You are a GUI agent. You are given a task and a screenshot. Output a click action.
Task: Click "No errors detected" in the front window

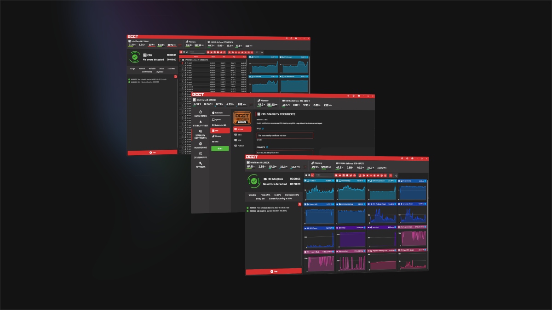tap(275, 184)
